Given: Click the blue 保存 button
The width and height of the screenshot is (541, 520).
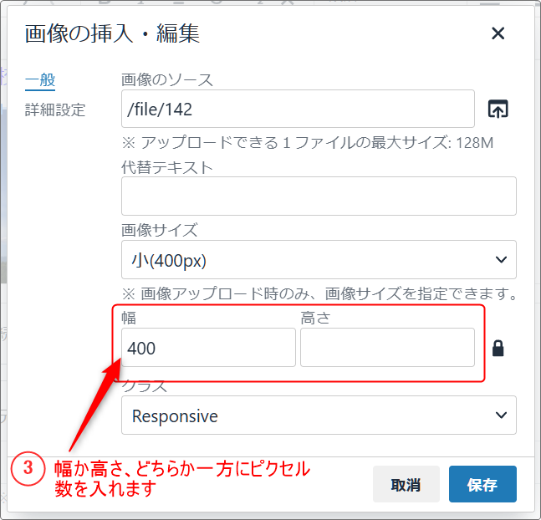Looking at the screenshot, I should pos(482,485).
